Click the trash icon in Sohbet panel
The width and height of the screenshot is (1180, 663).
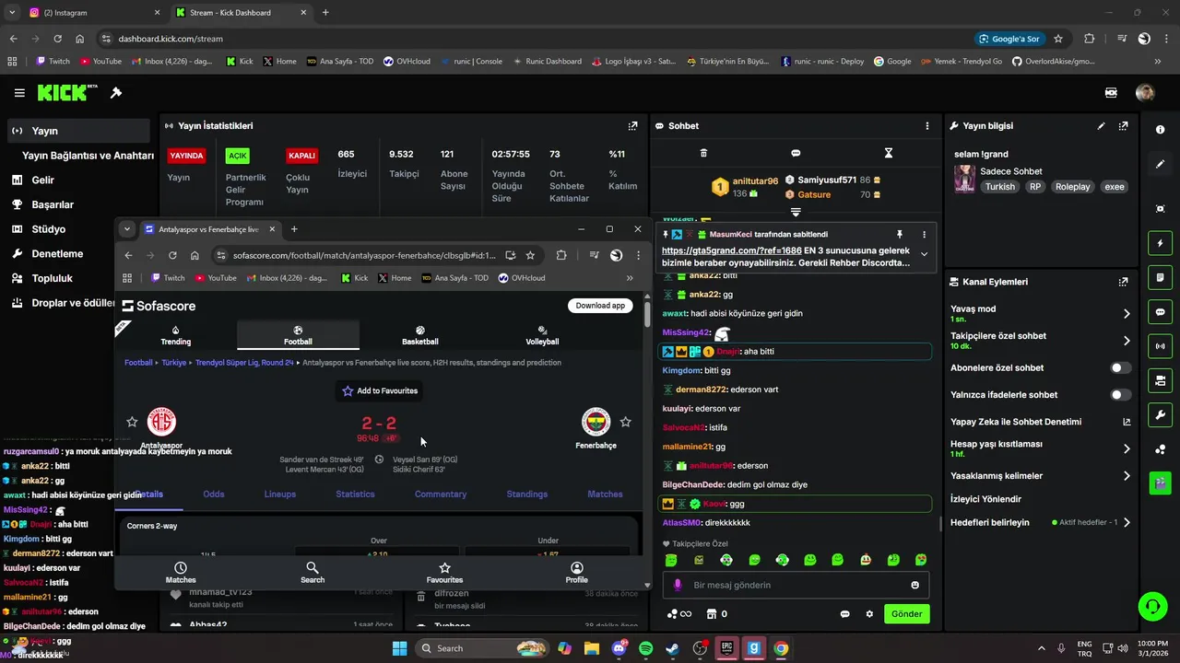(x=703, y=153)
